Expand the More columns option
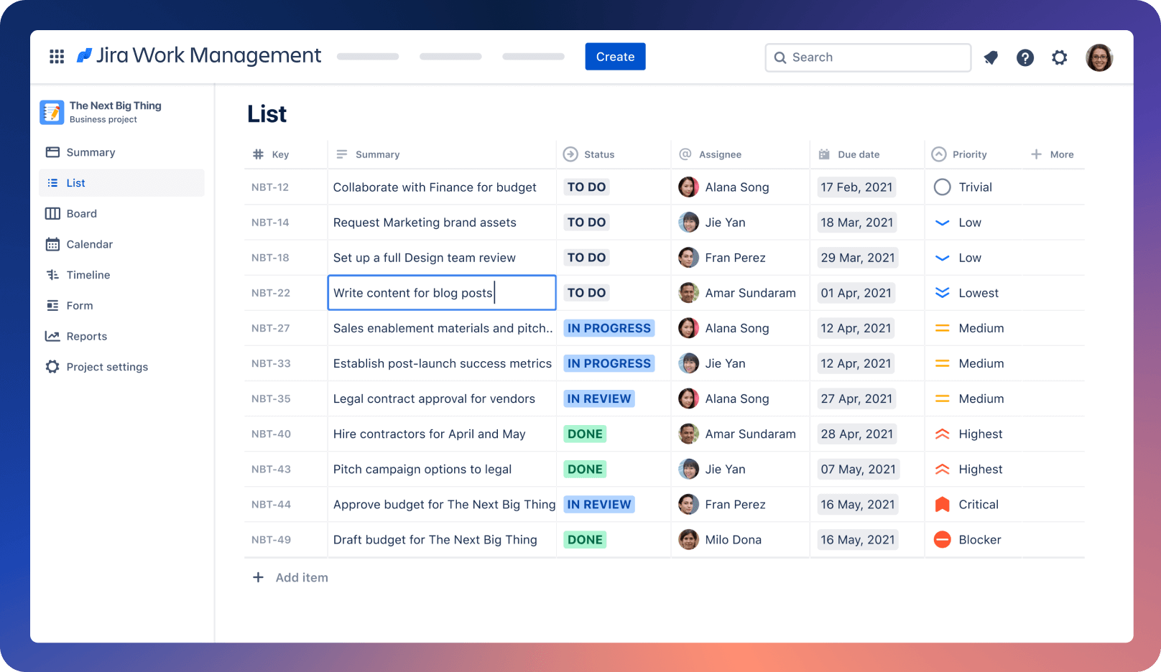1161x672 pixels. point(1053,154)
